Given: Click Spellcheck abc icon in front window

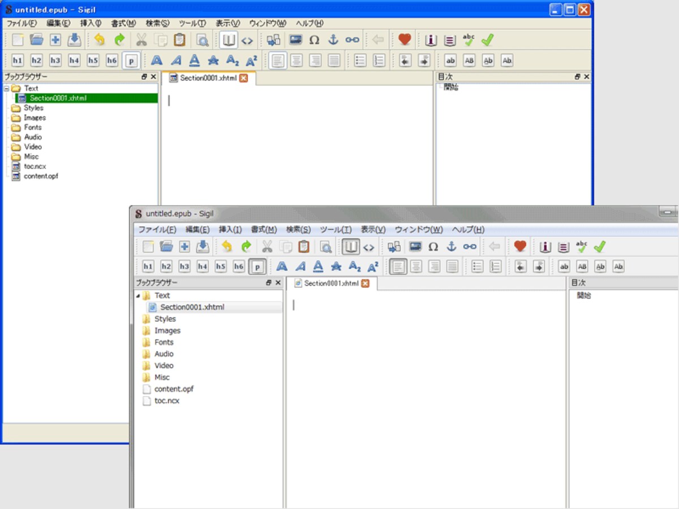Looking at the screenshot, I should pyautogui.click(x=581, y=247).
